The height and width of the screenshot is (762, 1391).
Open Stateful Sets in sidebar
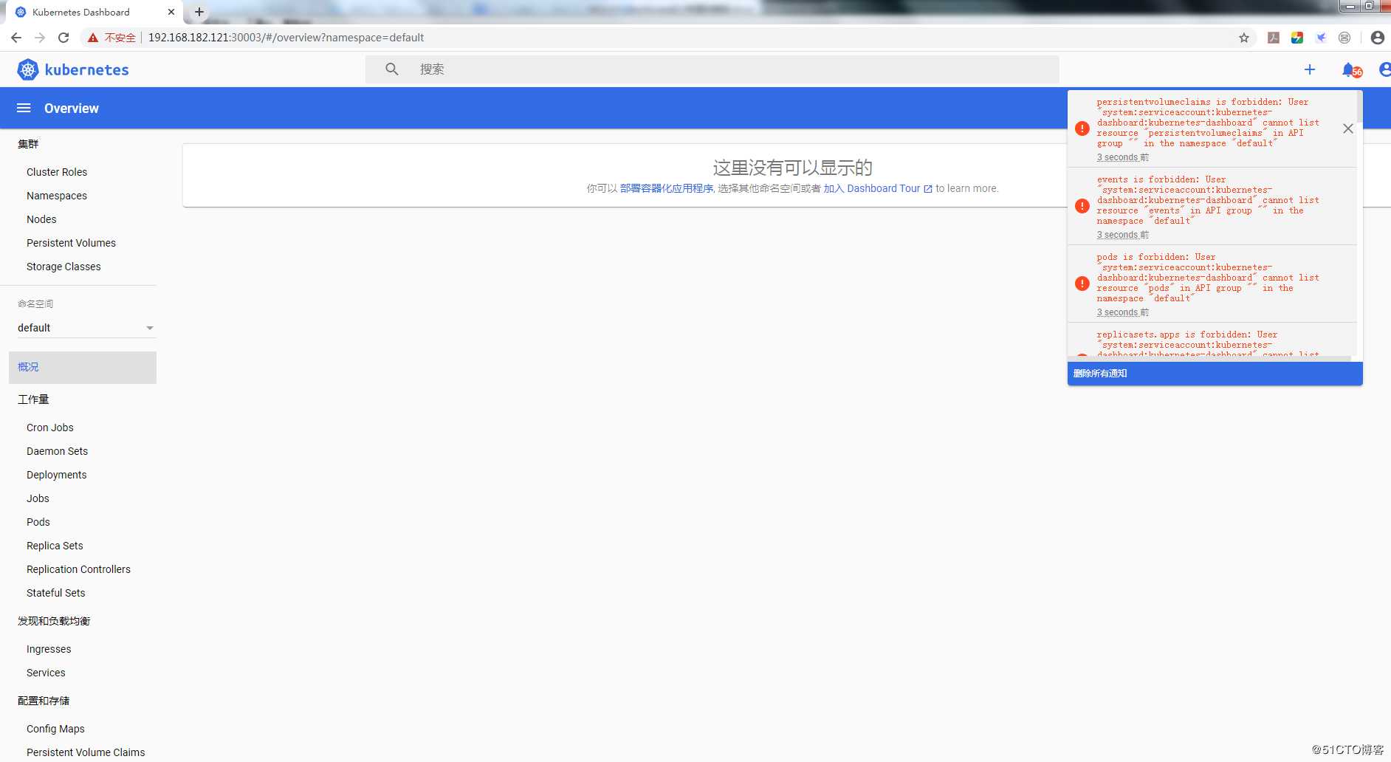click(x=55, y=593)
